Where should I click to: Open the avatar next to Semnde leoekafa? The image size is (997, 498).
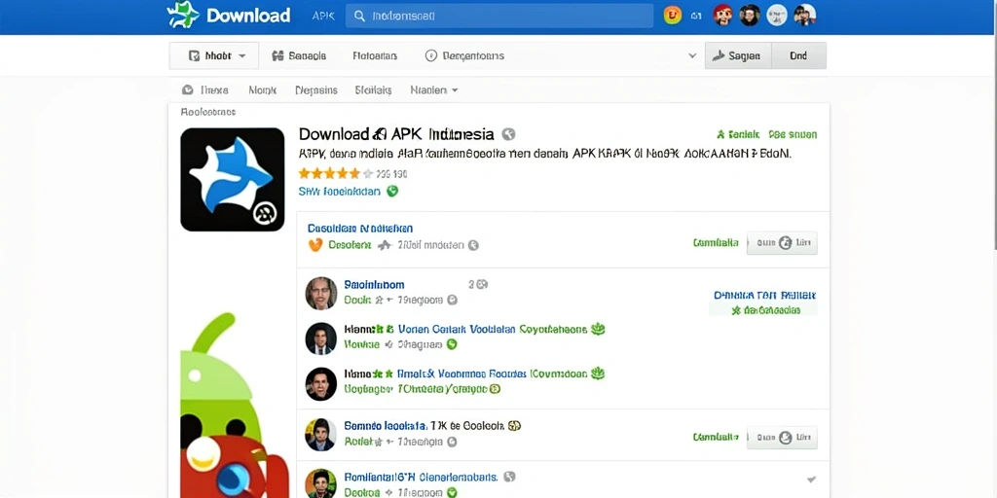point(321,435)
